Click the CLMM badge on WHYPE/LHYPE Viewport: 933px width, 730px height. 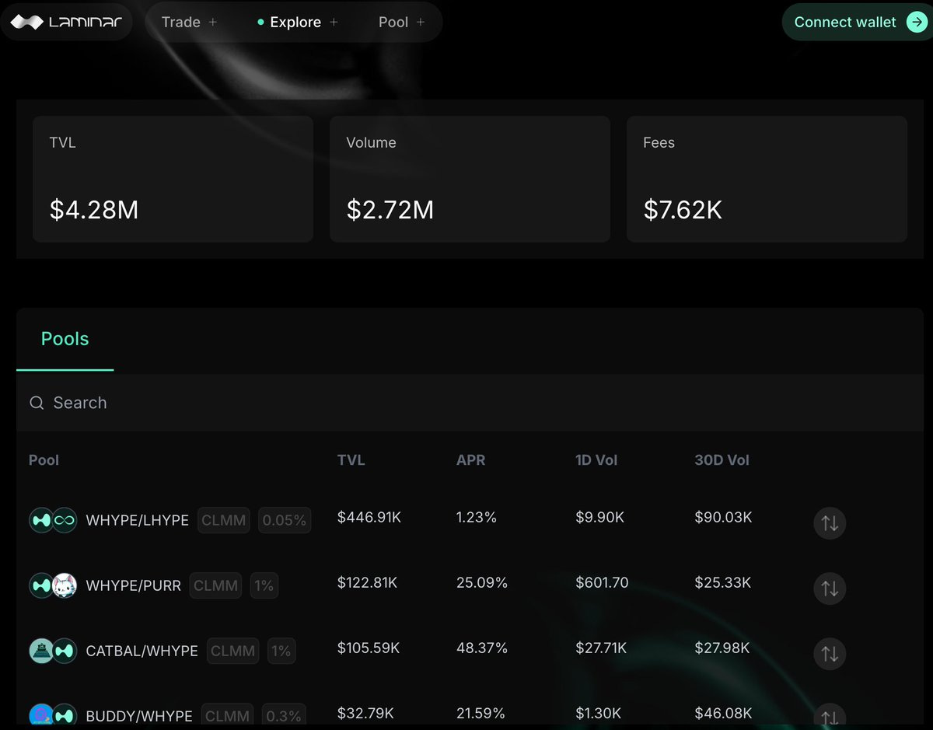point(224,520)
